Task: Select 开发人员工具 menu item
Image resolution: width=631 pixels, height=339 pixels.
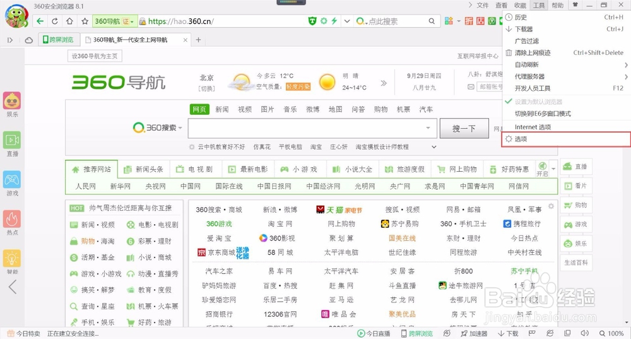Action: (567, 88)
